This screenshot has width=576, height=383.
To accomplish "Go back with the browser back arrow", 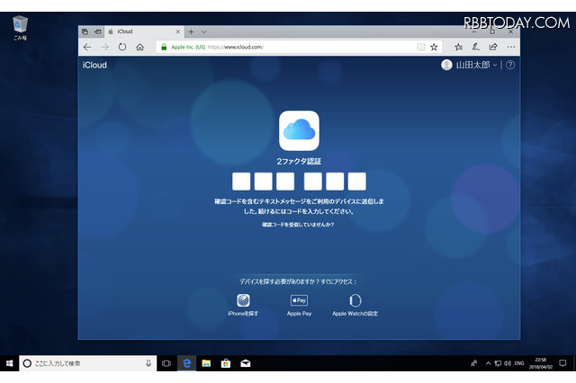I will click(x=87, y=47).
